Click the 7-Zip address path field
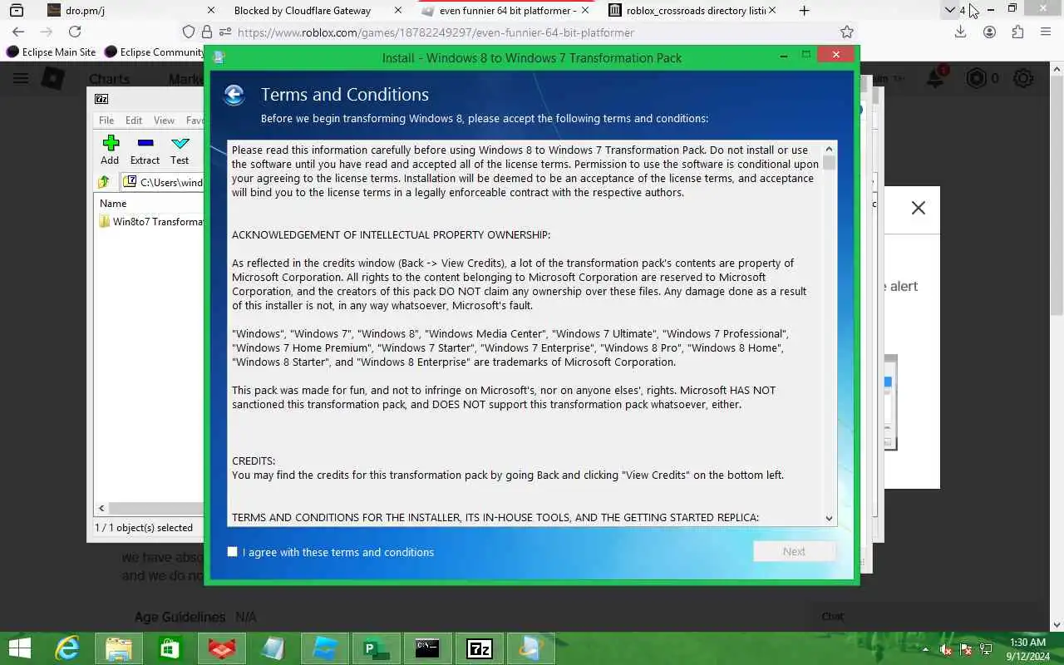The image size is (1064, 665). (163, 182)
